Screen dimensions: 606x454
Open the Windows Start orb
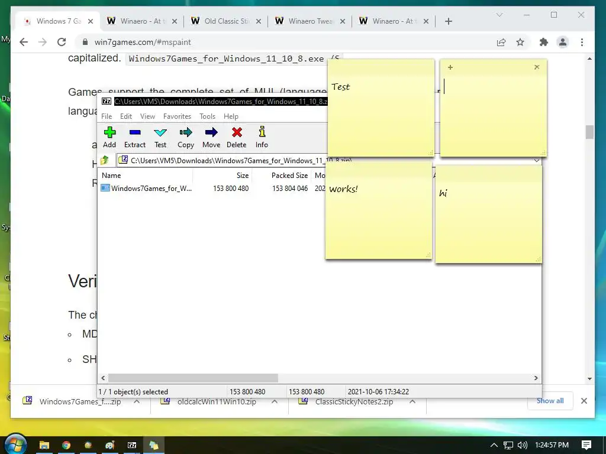(15, 445)
